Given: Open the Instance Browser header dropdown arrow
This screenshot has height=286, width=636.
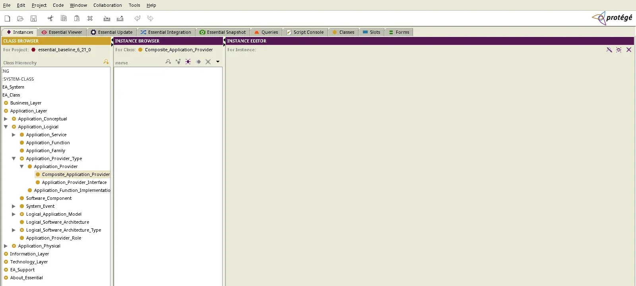Looking at the screenshot, I should tap(218, 62).
